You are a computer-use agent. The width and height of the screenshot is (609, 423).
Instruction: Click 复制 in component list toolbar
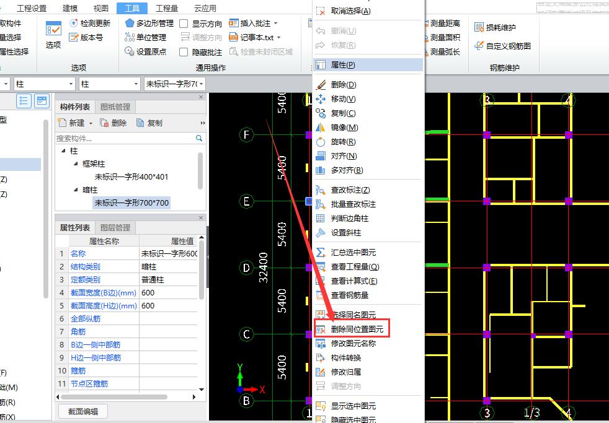tap(149, 123)
